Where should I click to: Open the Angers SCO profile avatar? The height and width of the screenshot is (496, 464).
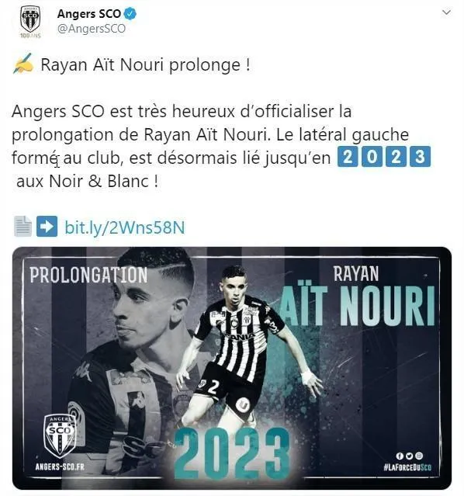tap(30, 21)
